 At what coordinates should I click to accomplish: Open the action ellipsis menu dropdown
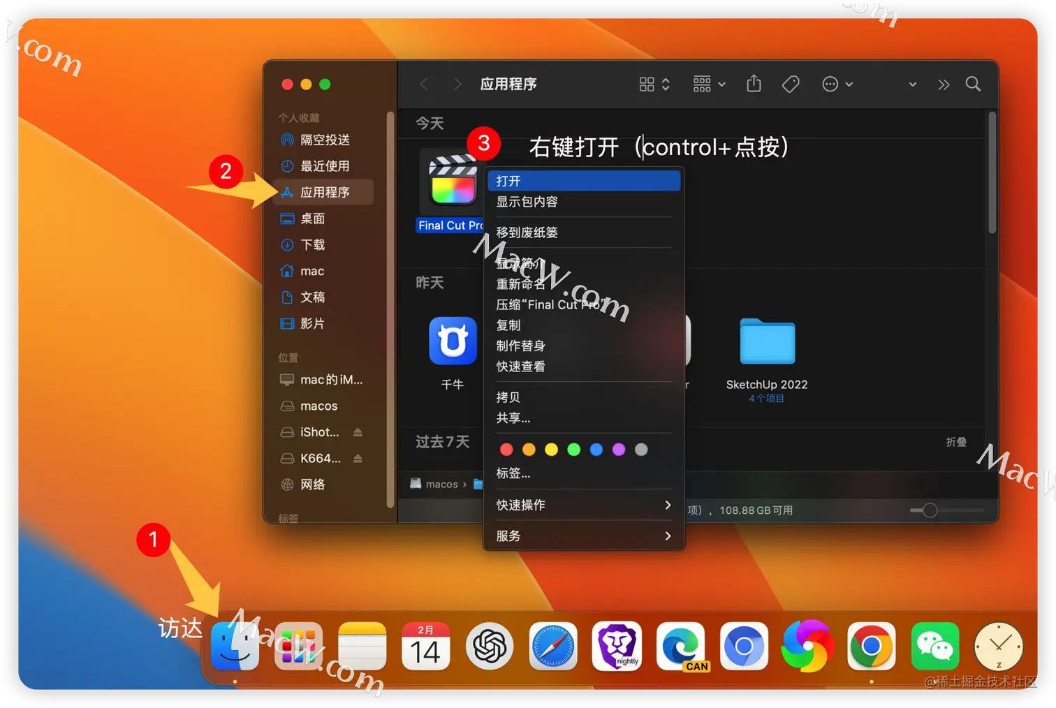[x=837, y=84]
